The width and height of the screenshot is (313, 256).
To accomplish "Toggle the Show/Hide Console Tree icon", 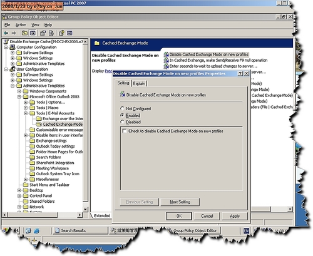I will click(x=33, y=33).
